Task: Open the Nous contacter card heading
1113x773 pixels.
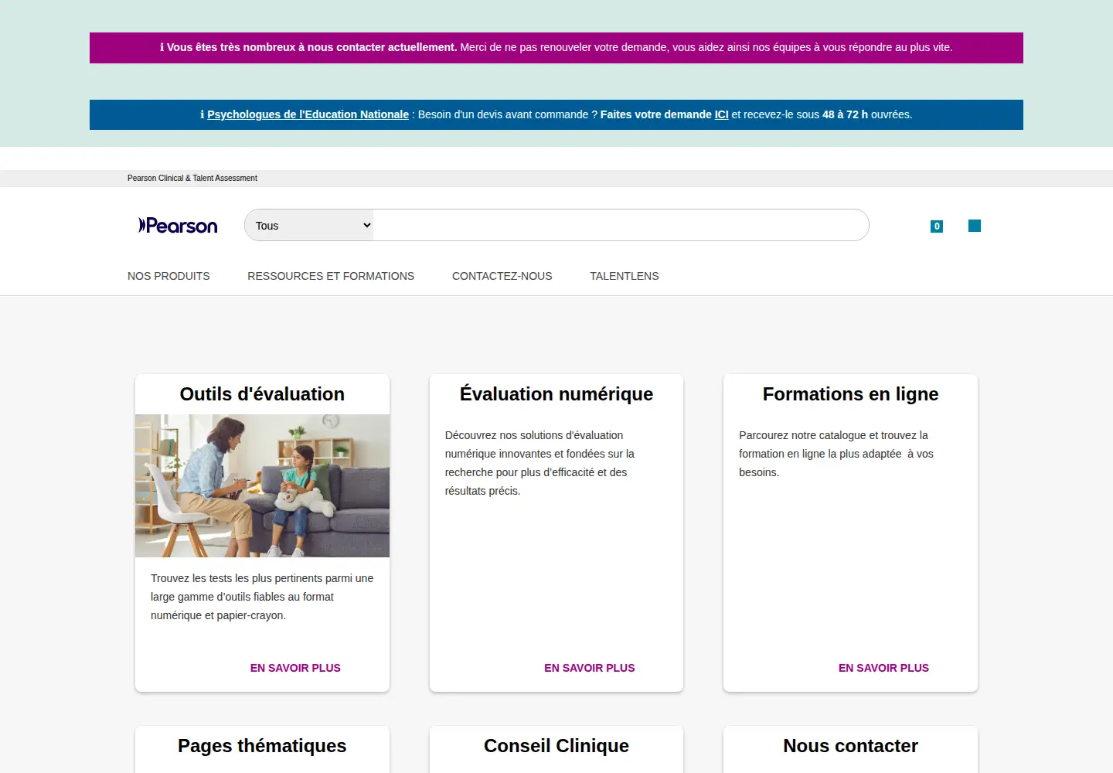Action: pos(850,746)
